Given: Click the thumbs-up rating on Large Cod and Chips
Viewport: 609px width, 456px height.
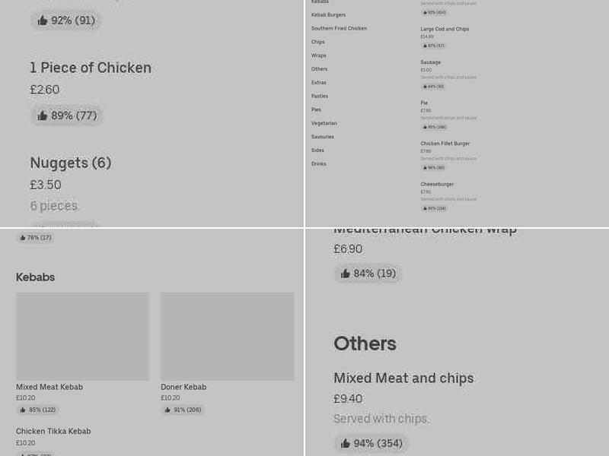Looking at the screenshot, I should pos(432,46).
